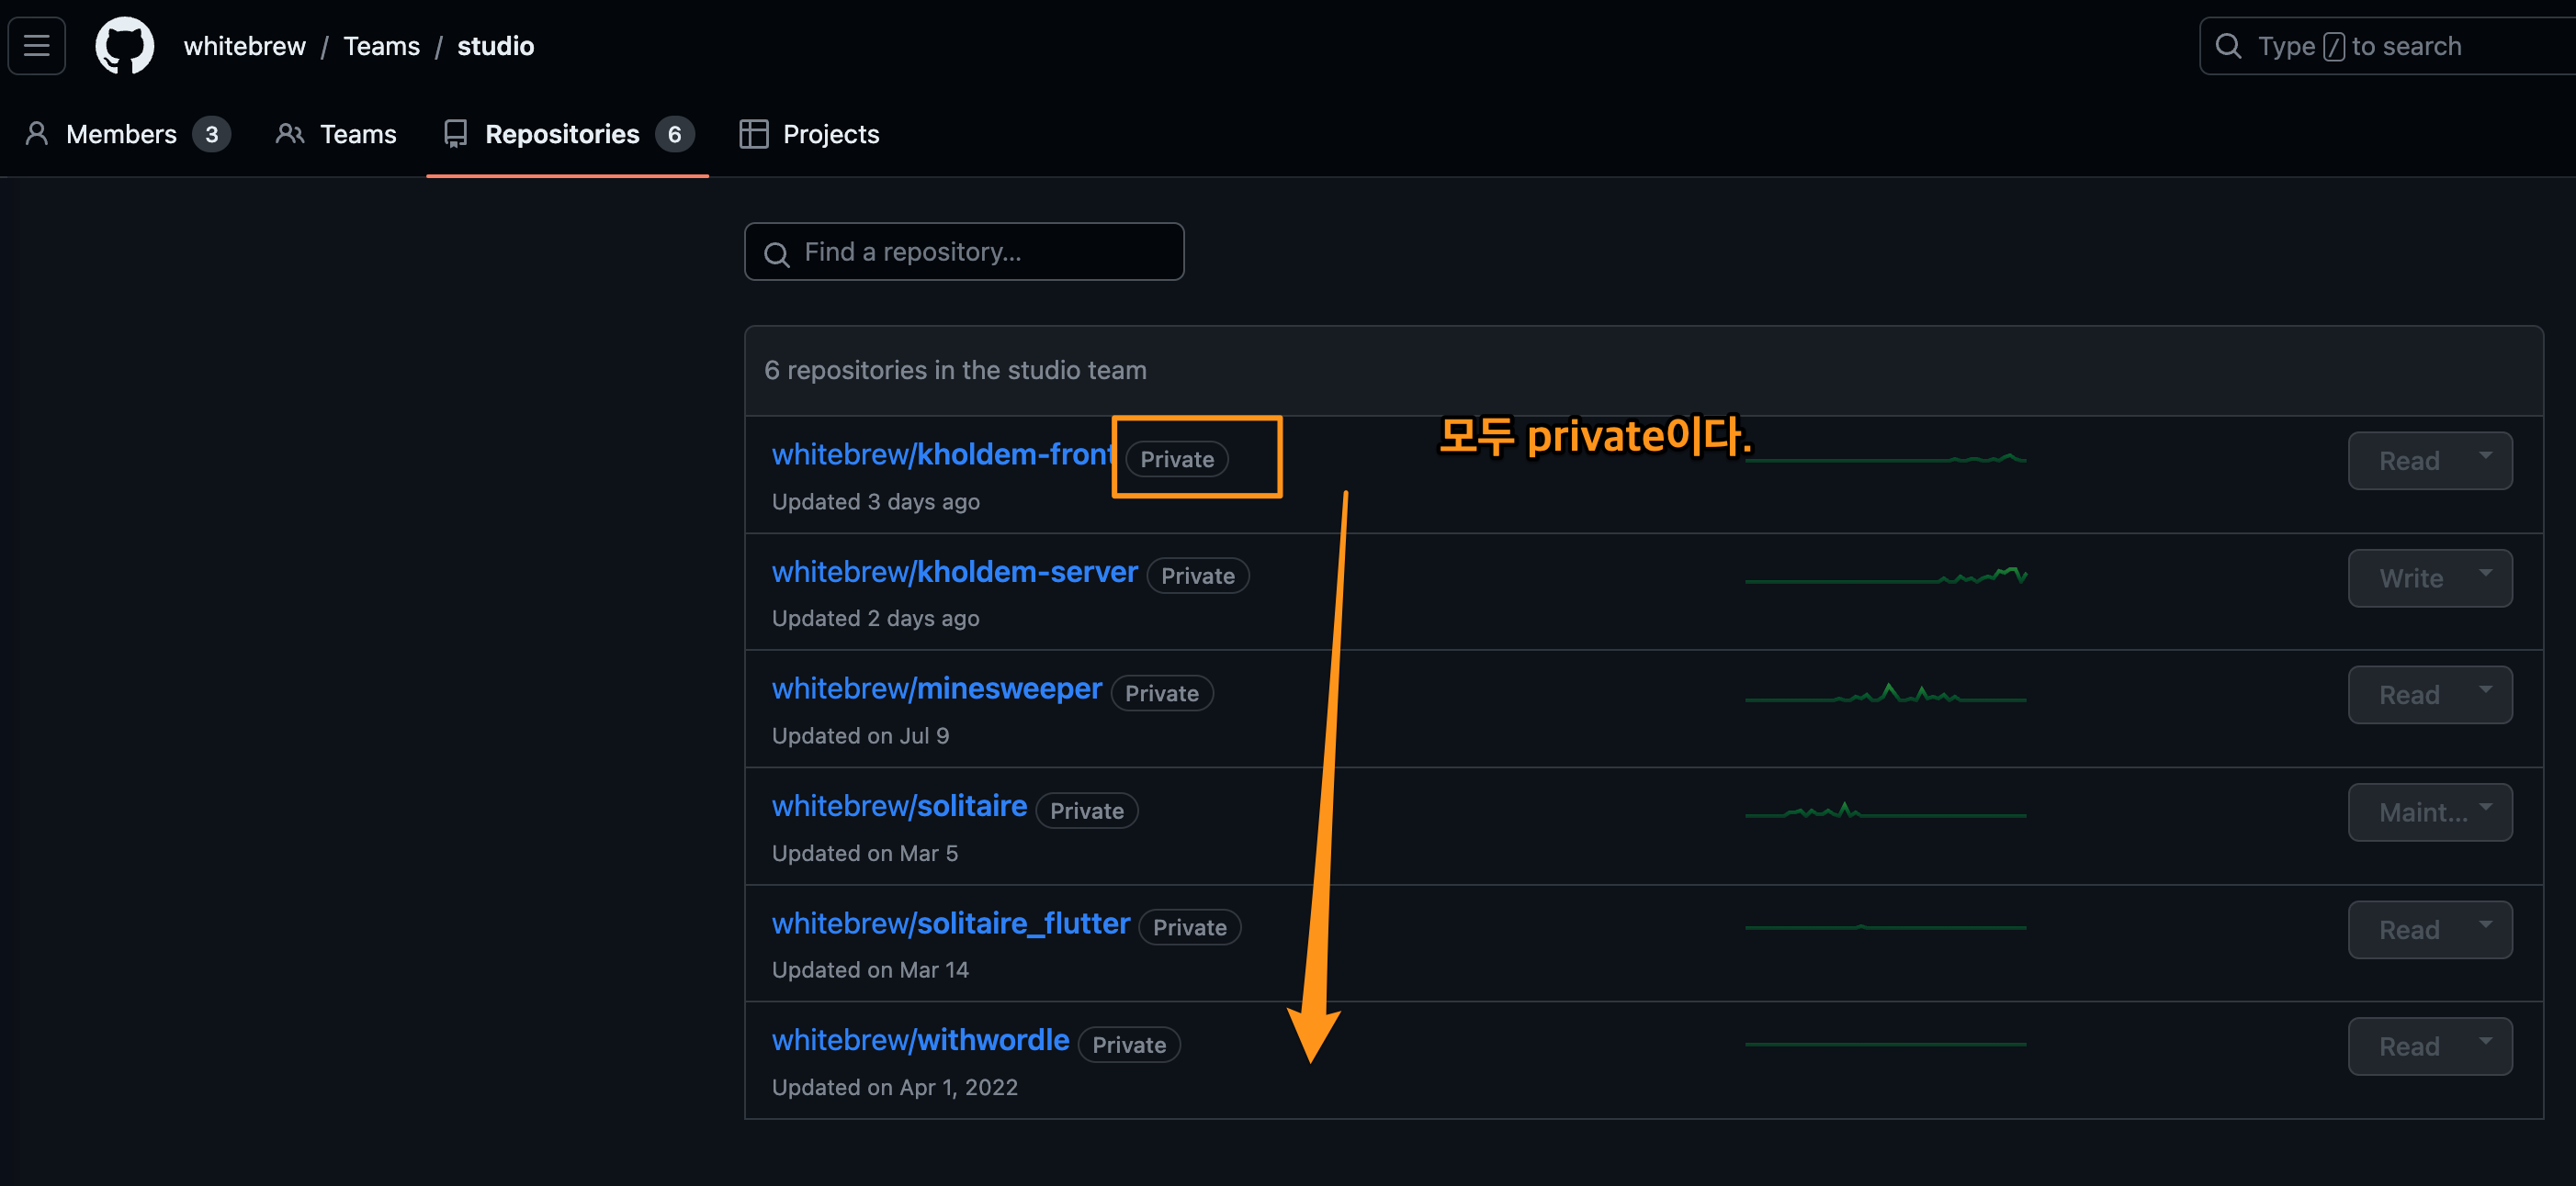Screen dimensions: 2576x1186
Task: Go to whitebrew organization breadcrumb
Action: (x=244, y=46)
